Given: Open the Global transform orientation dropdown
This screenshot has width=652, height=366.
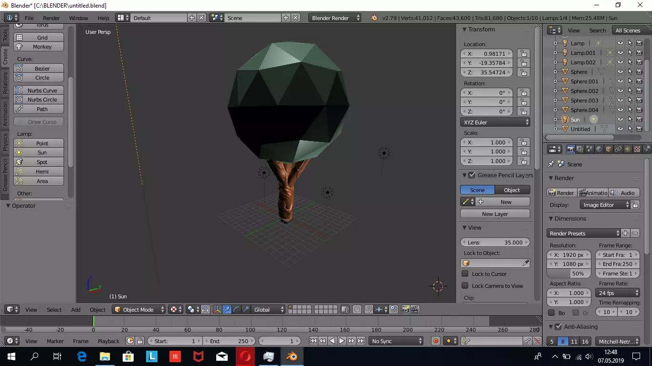Looking at the screenshot, I should click(x=268, y=309).
